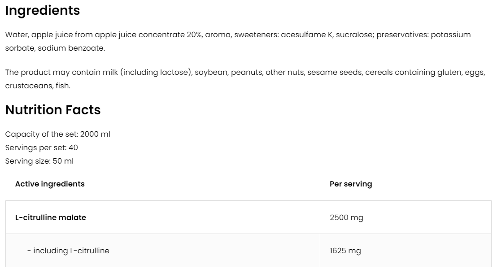The width and height of the screenshot is (497, 273).
Task: Click the 'Capacity of the set: 2000 ml' line
Action: [58, 134]
